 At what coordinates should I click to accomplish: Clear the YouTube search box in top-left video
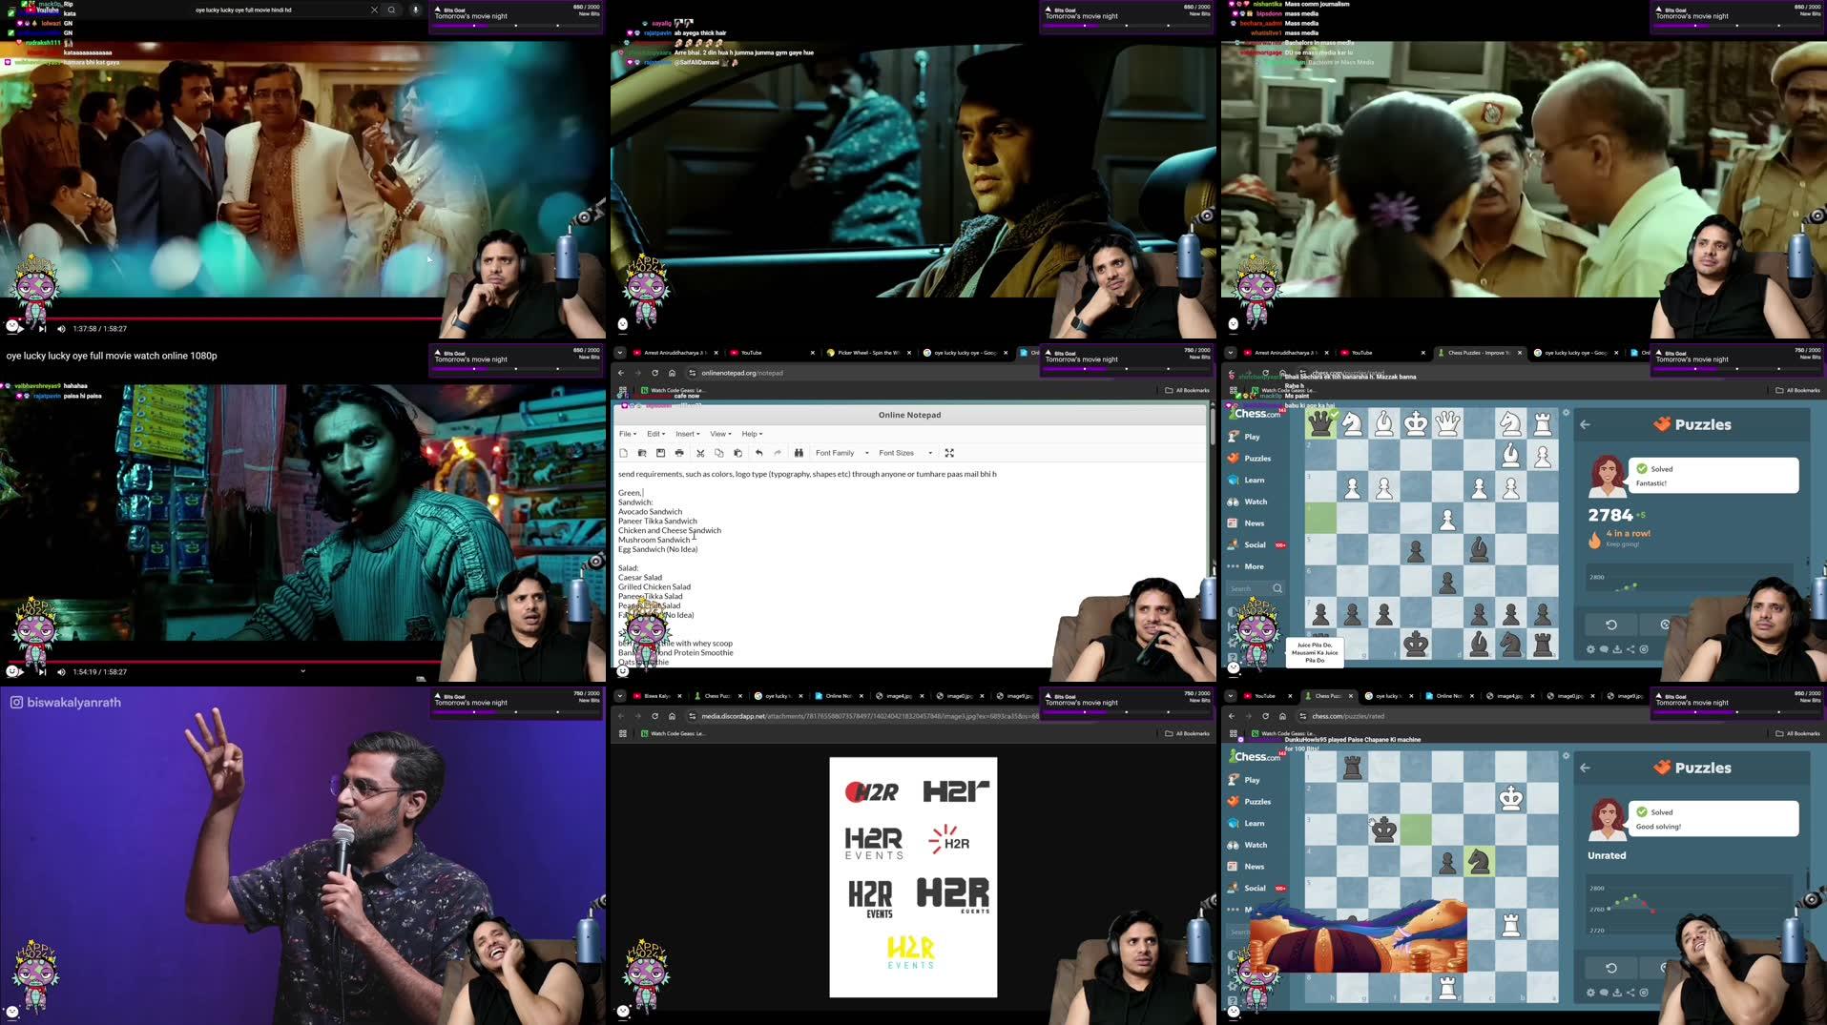[x=374, y=10]
